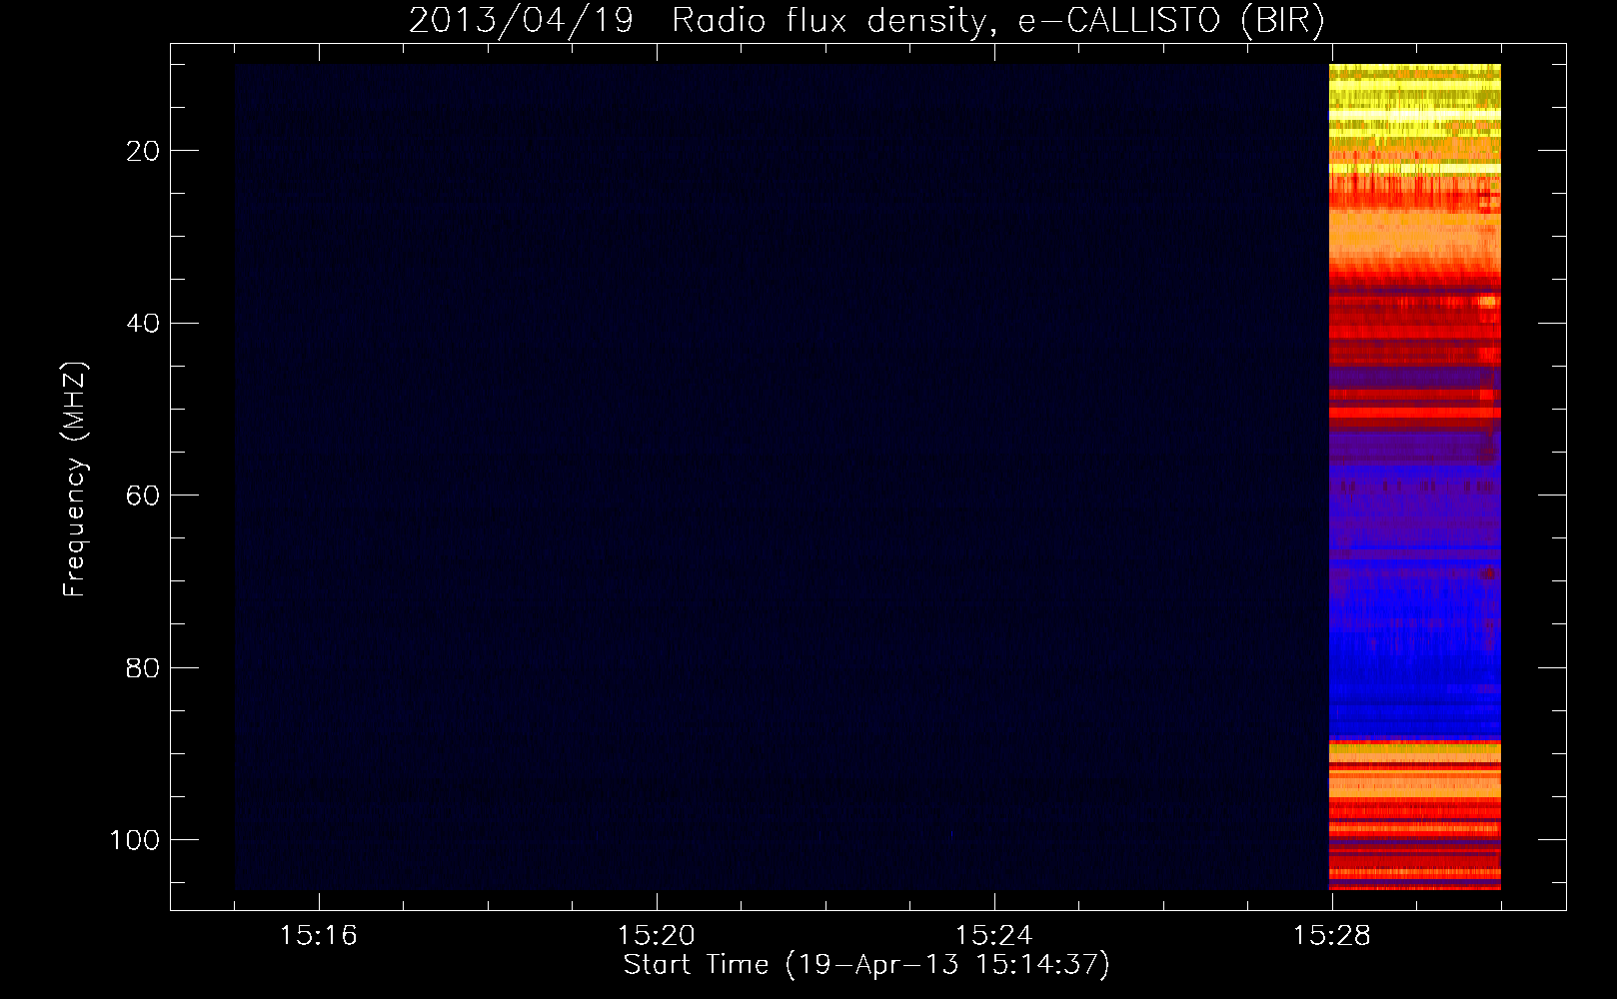Click the Frequency (MHZ) axis label
The width and height of the screenshot is (1617, 999).
(x=75, y=479)
